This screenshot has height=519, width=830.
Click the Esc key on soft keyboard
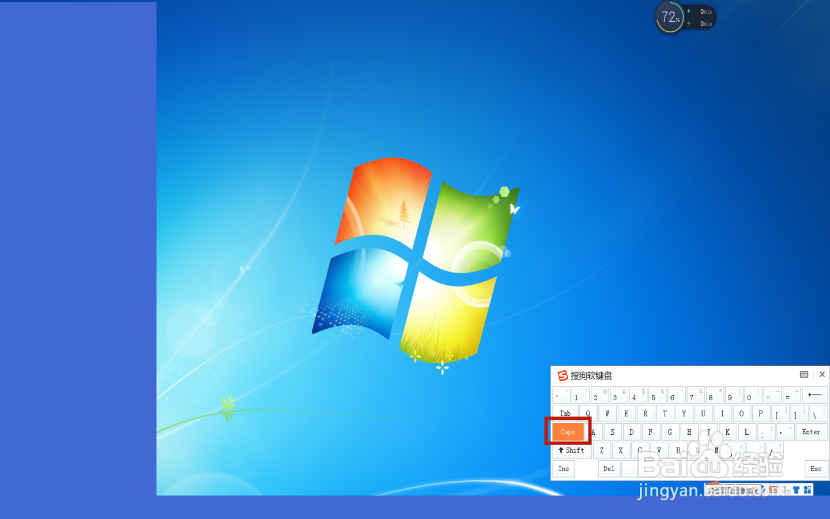click(x=816, y=469)
